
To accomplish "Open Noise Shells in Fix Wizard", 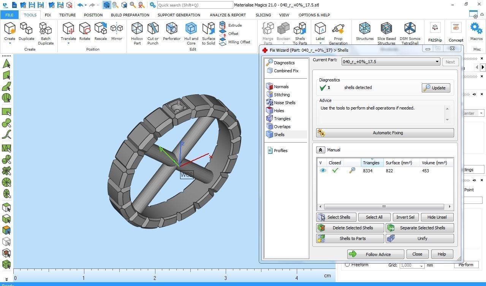I will point(281,103).
